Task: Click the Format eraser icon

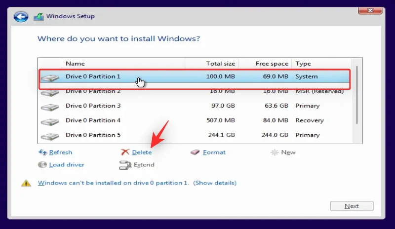Action: [x=195, y=152]
